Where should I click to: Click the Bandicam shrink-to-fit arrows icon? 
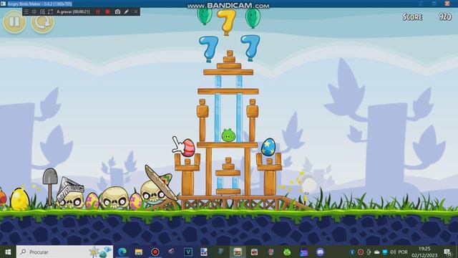(x=34, y=11)
